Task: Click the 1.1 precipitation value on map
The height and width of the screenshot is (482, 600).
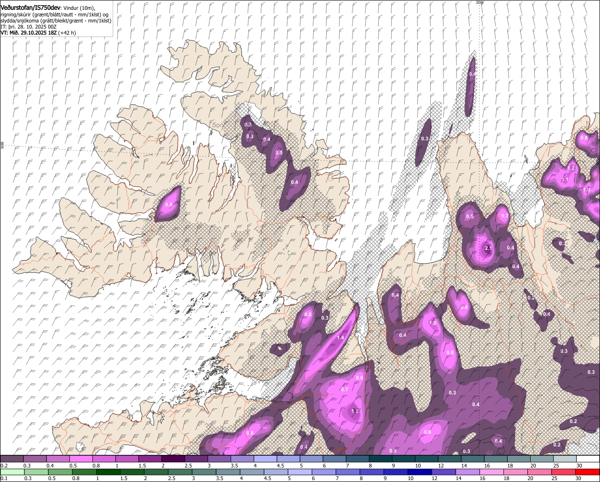Action: 565,179
